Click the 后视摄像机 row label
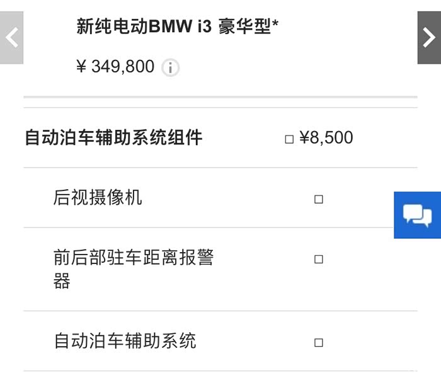Viewport: 441px width, 375px height. click(98, 198)
